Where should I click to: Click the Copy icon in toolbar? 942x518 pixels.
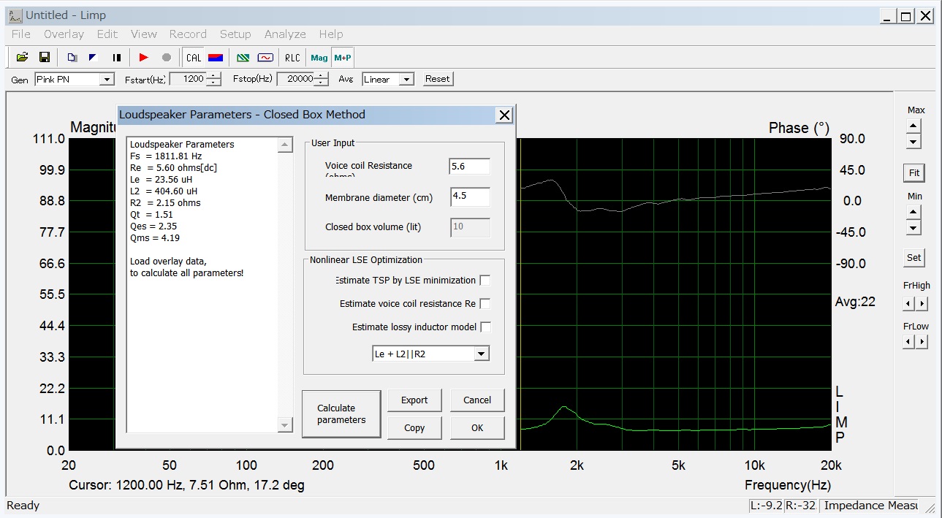tap(72, 57)
